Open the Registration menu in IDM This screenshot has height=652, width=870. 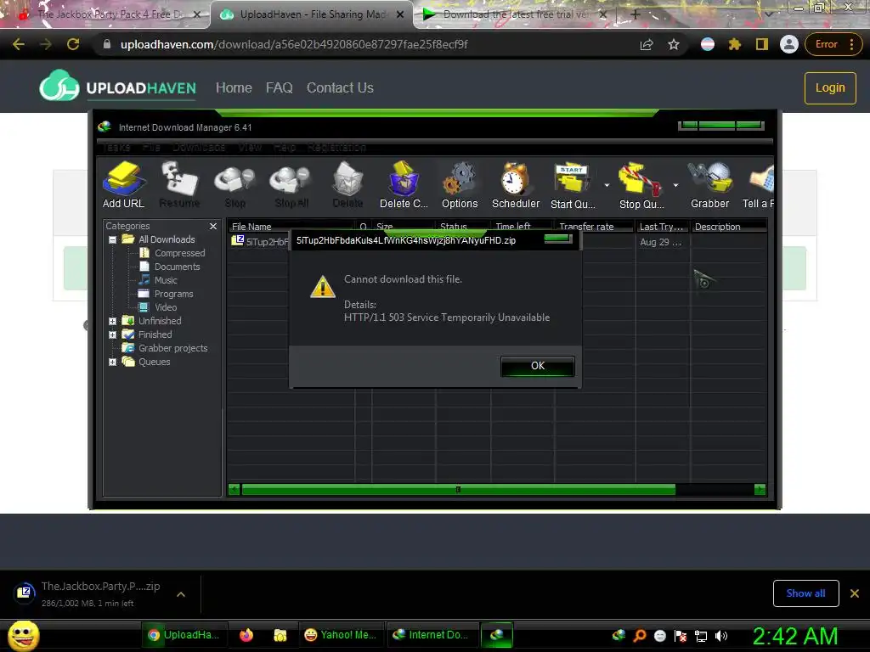coord(336,147)
